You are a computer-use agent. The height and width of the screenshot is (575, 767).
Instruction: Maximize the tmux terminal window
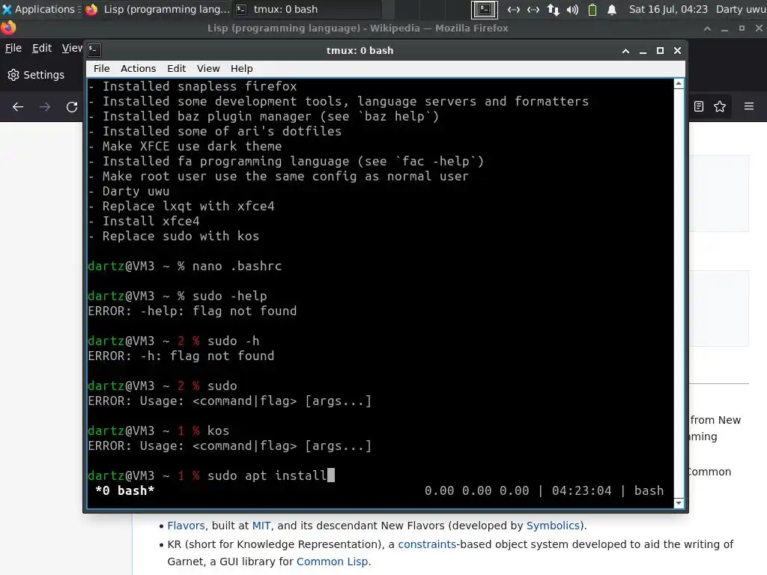click(x=660, y=50)
